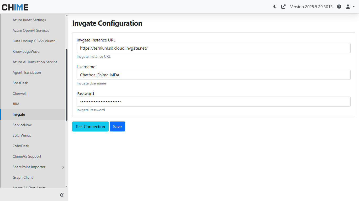Viewport: 359px width, 201px height.
Task: Open Azure OpenAI Services
Action: tap(31, 31)
